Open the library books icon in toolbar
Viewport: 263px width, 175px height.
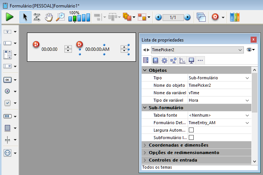pyautogui.click(x=235, y=17)
